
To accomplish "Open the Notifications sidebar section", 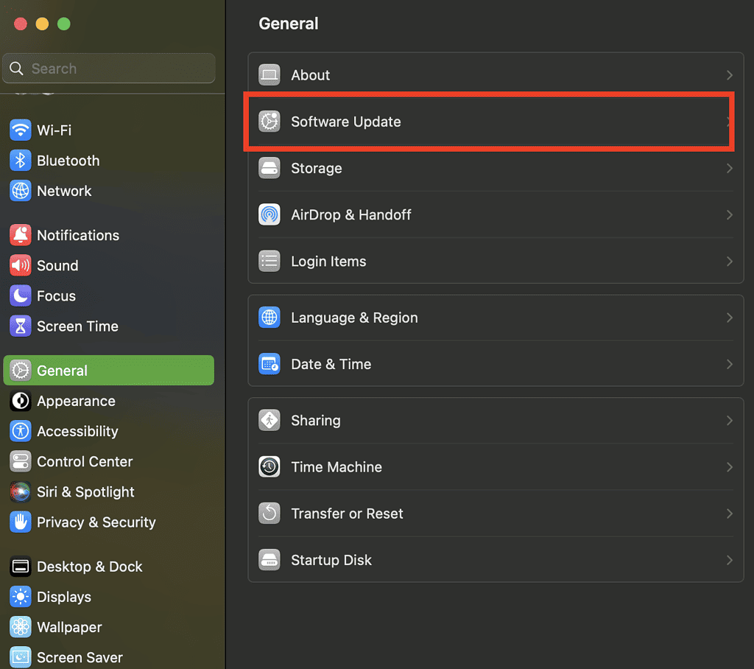I will (77, 236).
